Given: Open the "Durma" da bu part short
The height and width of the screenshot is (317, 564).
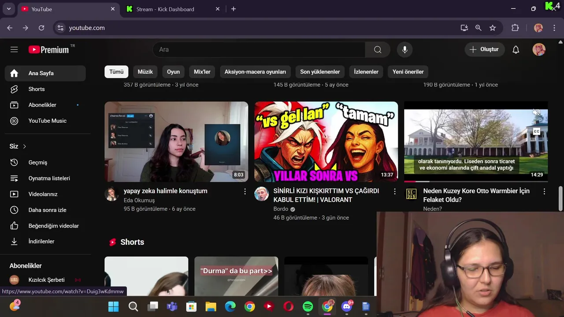Looking at the screenshot, I should click(236, 276).
